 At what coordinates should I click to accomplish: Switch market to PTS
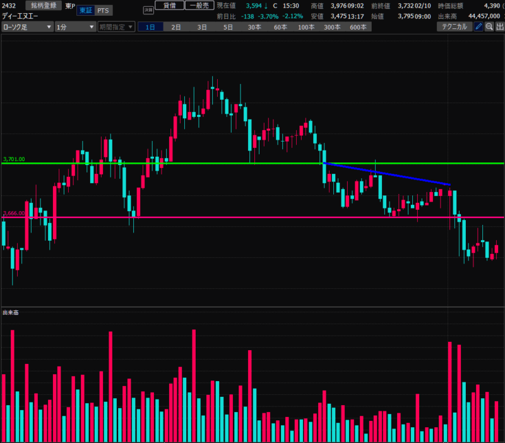tap(102, 11)
